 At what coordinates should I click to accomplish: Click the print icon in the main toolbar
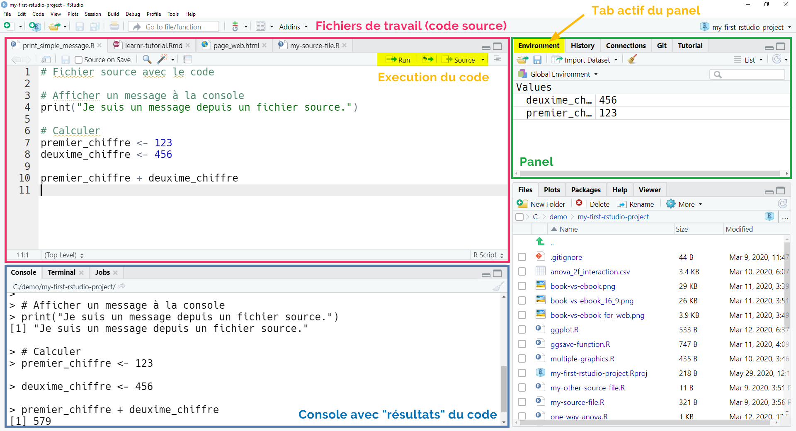(114, 27)
